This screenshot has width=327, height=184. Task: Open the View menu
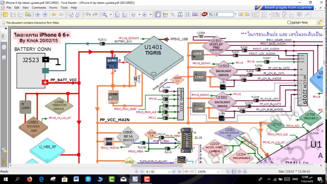pos(25,8)
